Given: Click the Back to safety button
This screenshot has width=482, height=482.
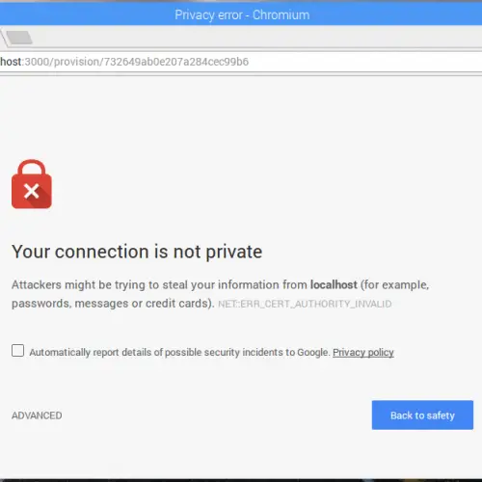Looking at the screenshot, I should [422, 415].
